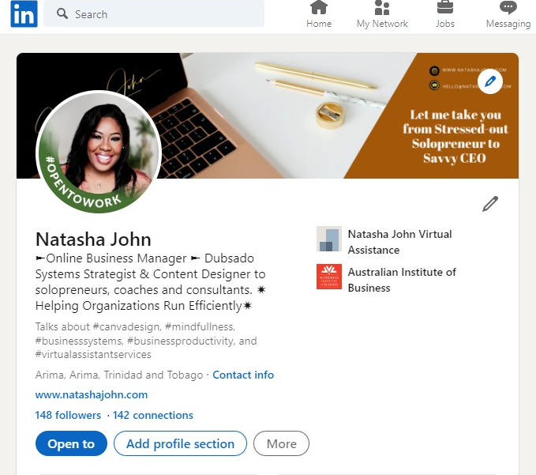The image size is (536, 475).
Task: Click Australian Institute of Business logo icon
Action: click(x=329, y=277)
